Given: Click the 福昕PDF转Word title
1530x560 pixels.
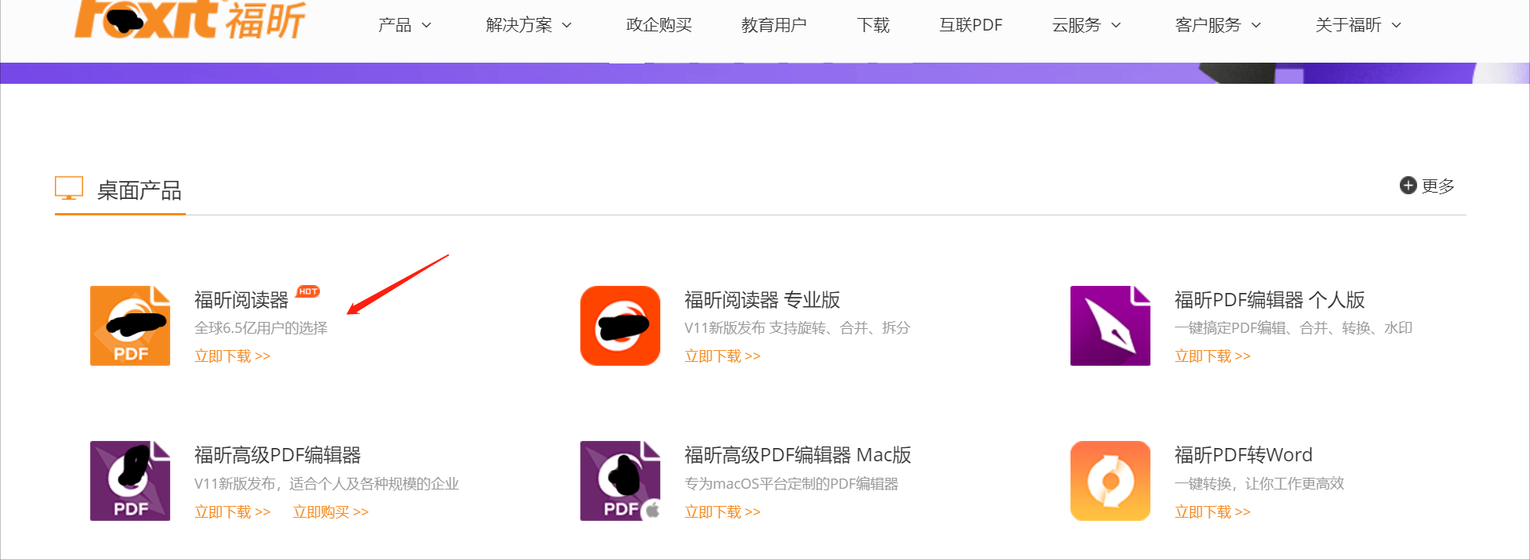Looking at the screenshot, I should (1243, 455).
